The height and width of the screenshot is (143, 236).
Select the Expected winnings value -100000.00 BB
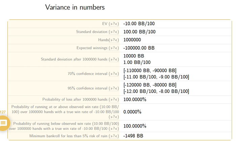(x=139, y=48)
